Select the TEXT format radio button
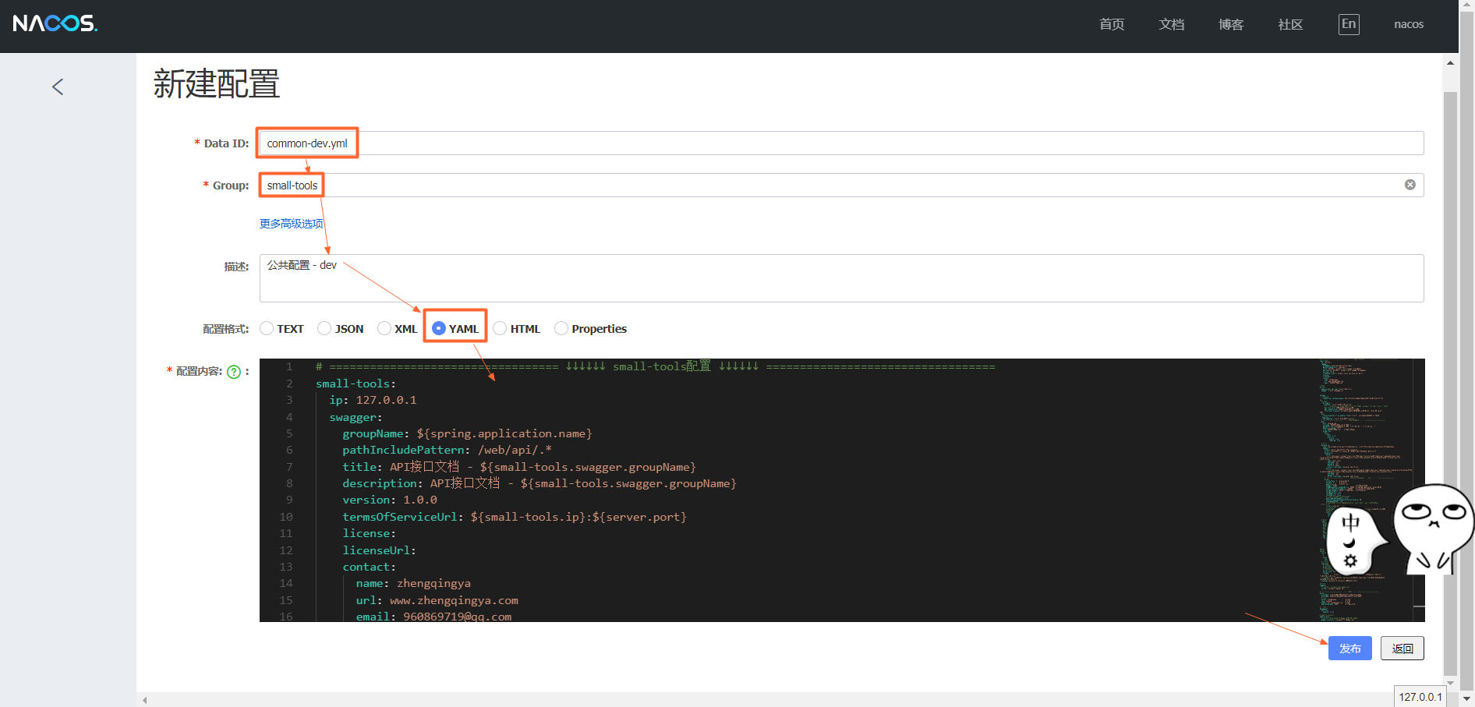 [267, 328]
